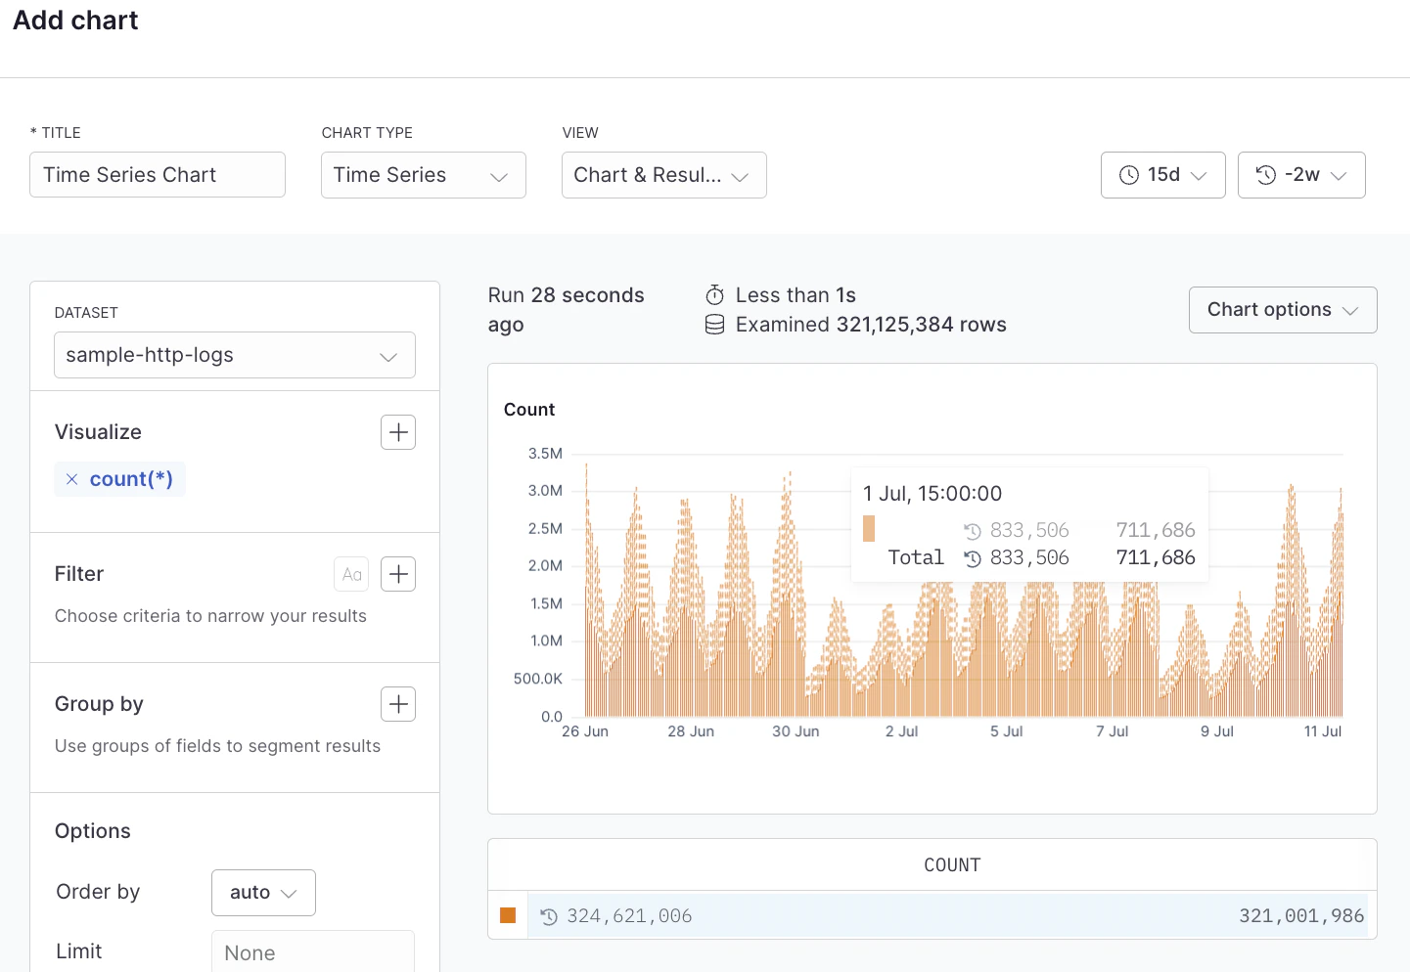Open the Chart options menu

[x=1282, y=309]
